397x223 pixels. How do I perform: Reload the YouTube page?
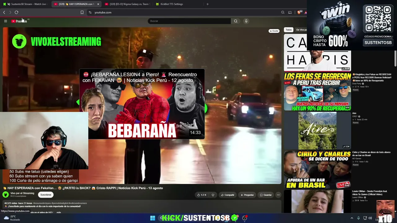click(x=16, y=12)
